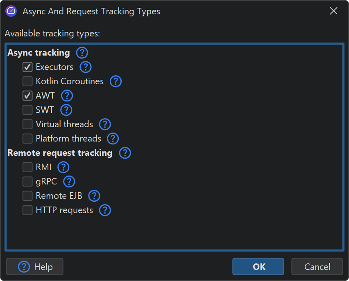Tick the RMI checkbox
Viewport: 349px width, 281px height.
pyautogui.click(x=27, y=167)
